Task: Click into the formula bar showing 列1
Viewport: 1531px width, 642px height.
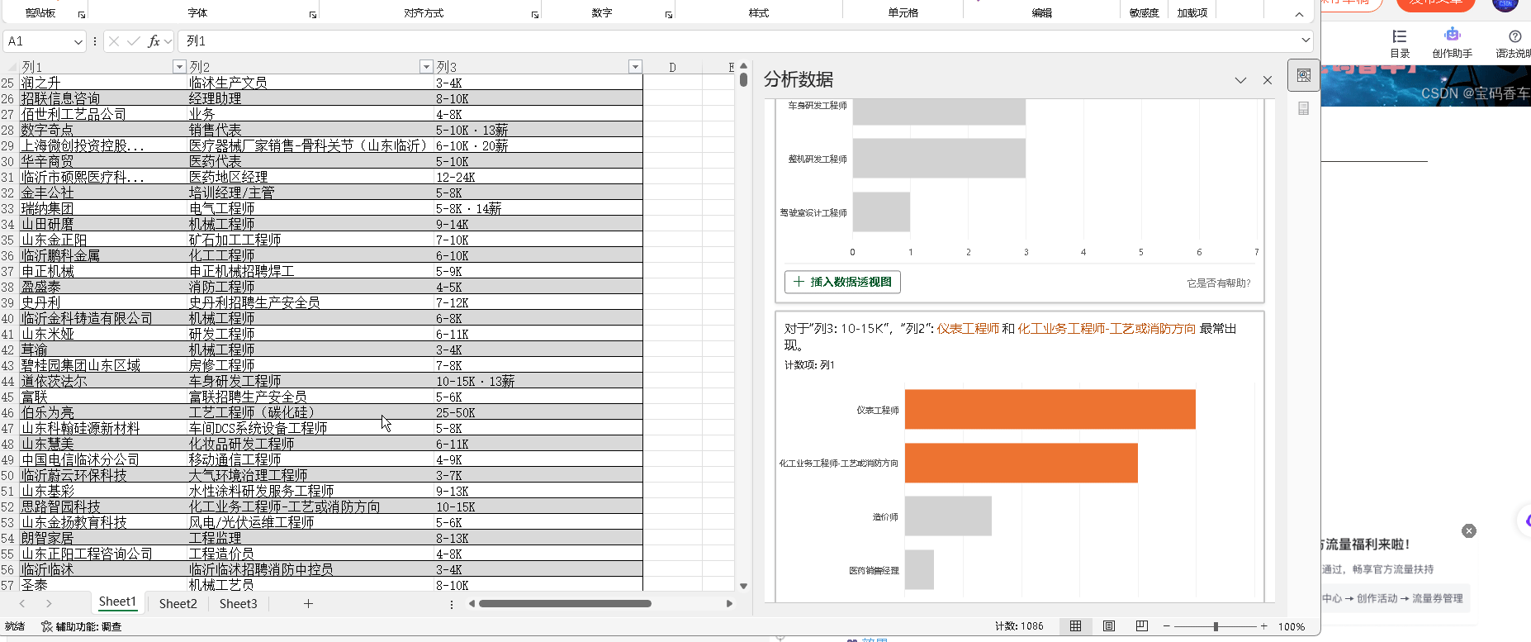Action: click(739, 41)
